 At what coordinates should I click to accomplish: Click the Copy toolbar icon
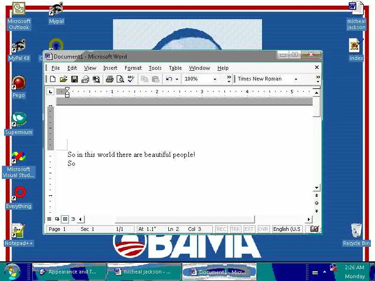tap(144, 79)
